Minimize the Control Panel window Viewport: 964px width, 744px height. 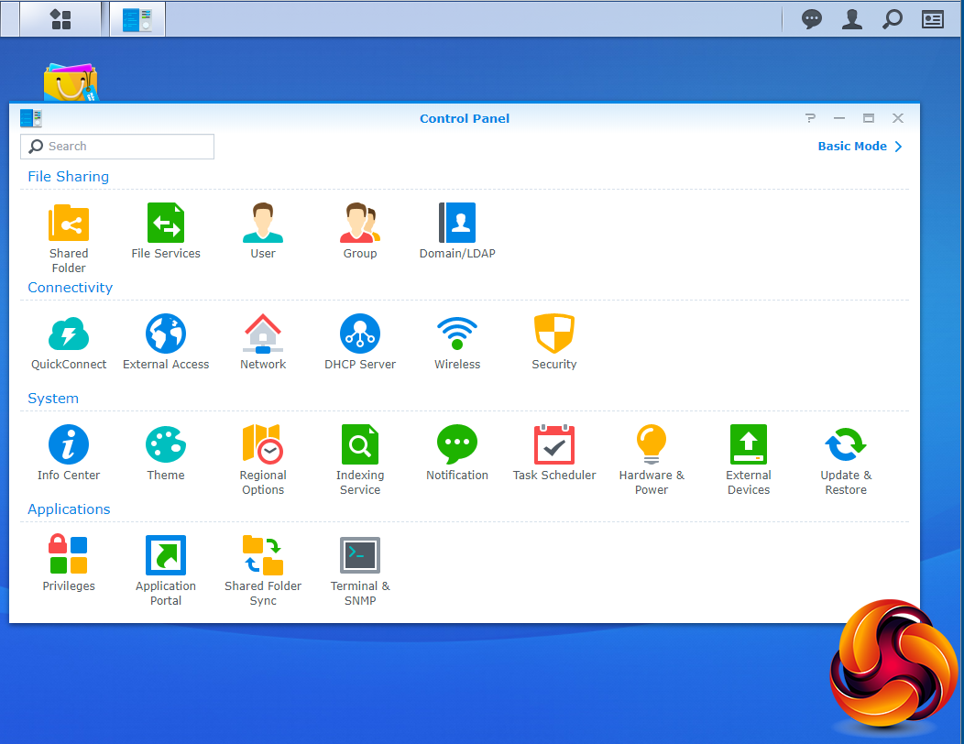[839, 118]
